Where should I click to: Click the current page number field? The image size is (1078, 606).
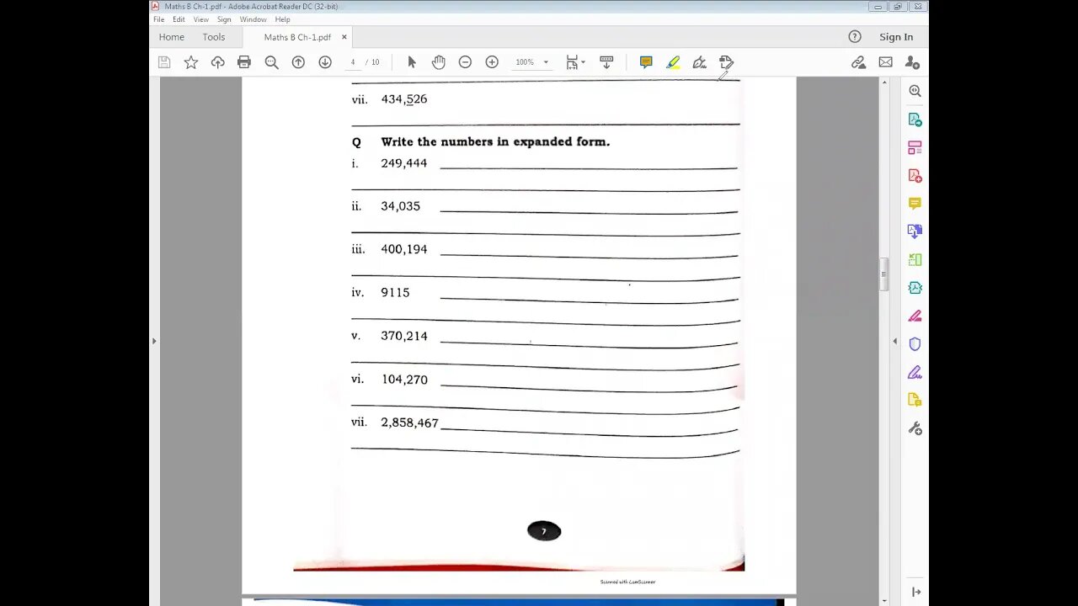point(353,62)
